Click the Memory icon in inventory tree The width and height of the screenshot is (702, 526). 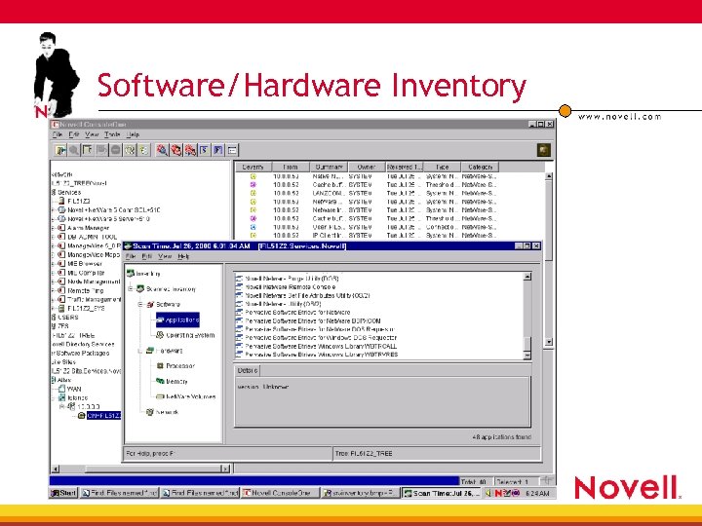pos(160,381)
